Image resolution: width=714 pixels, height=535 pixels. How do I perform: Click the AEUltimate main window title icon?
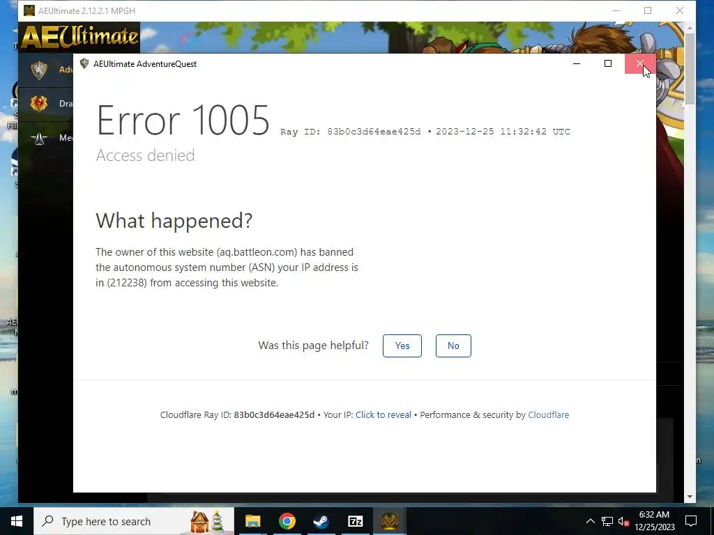(29, 10)
